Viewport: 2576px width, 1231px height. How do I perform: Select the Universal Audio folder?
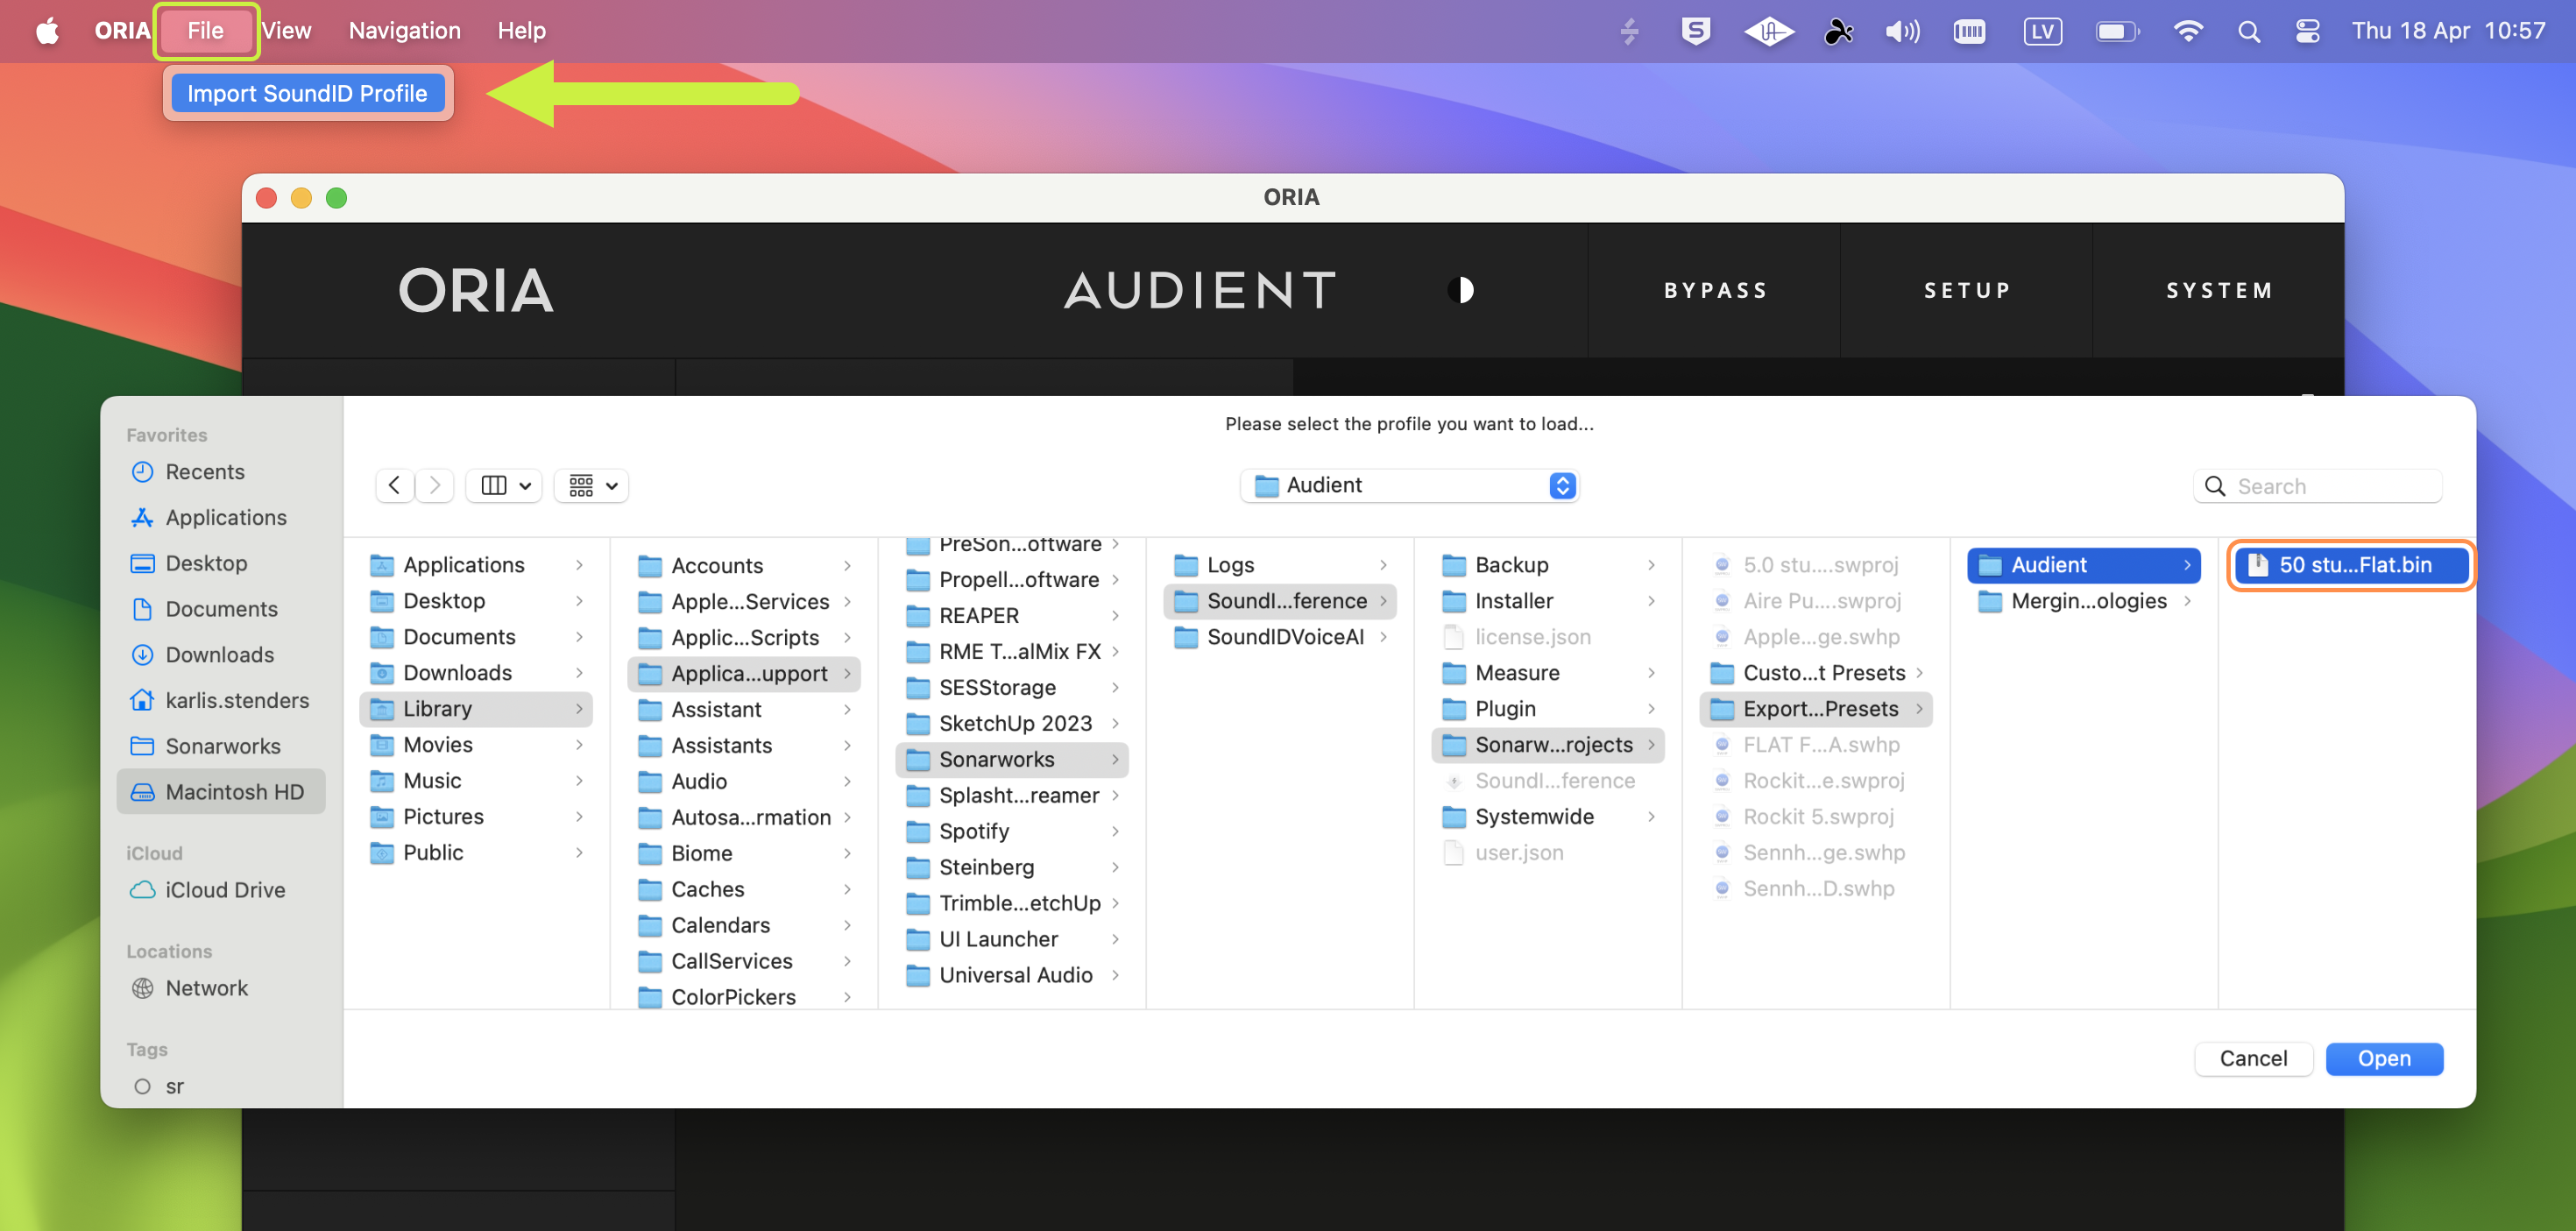pyautogui.click(x=1012, y=975)
